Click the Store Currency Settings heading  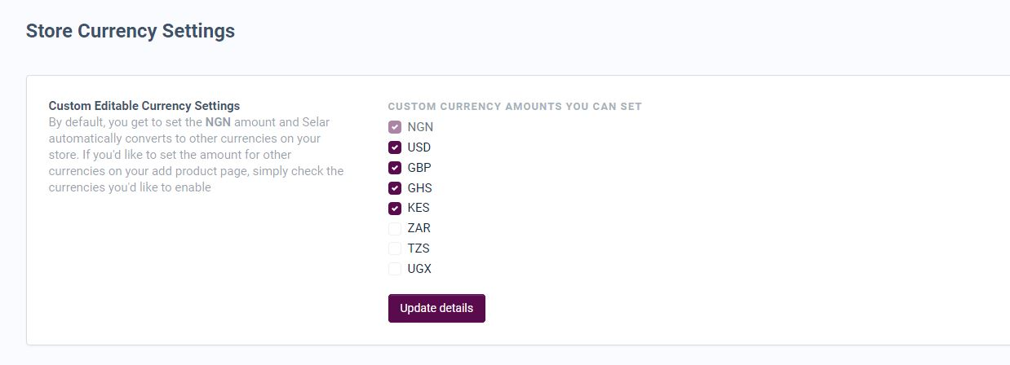(131, 31)
